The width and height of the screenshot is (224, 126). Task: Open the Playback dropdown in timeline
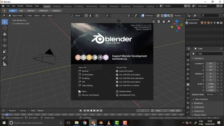point(13,111)
